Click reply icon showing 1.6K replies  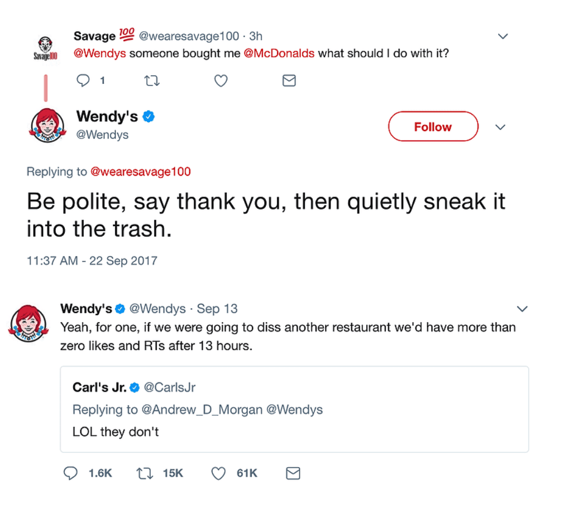tap(70, 473)
